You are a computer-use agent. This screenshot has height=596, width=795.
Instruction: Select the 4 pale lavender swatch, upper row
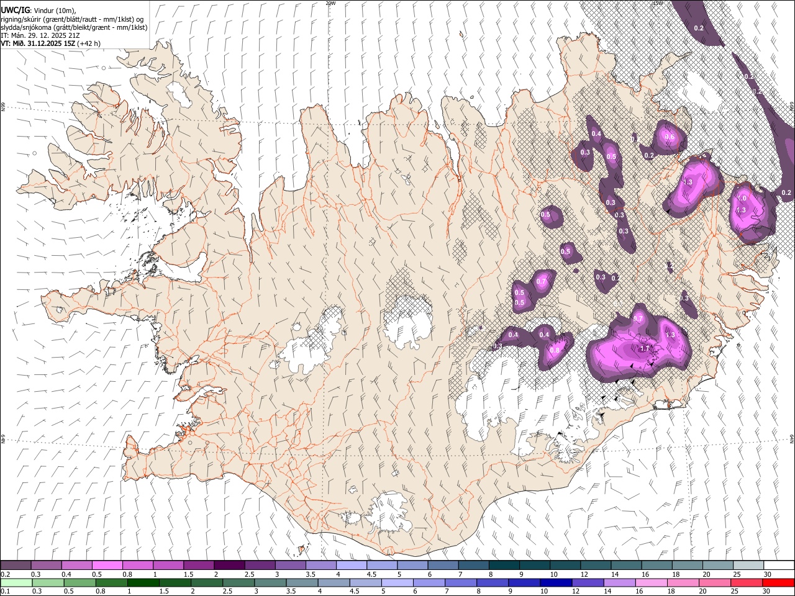coord(351,566)
